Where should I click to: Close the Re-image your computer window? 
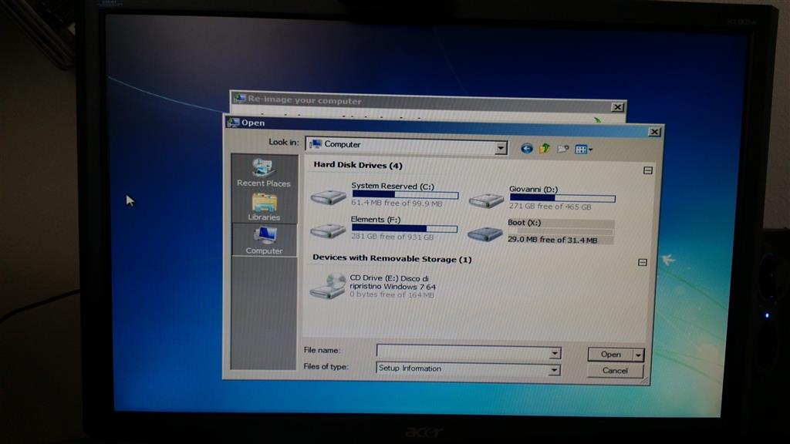[618, 107]
